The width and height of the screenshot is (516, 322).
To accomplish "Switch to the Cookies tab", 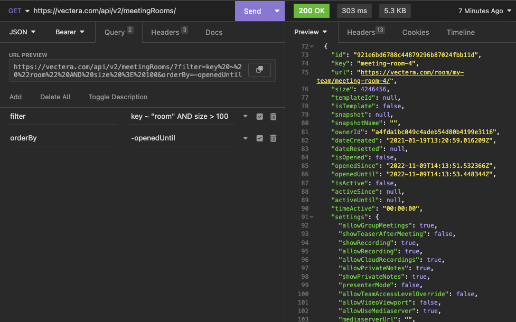I will click(x=416, y=32).
